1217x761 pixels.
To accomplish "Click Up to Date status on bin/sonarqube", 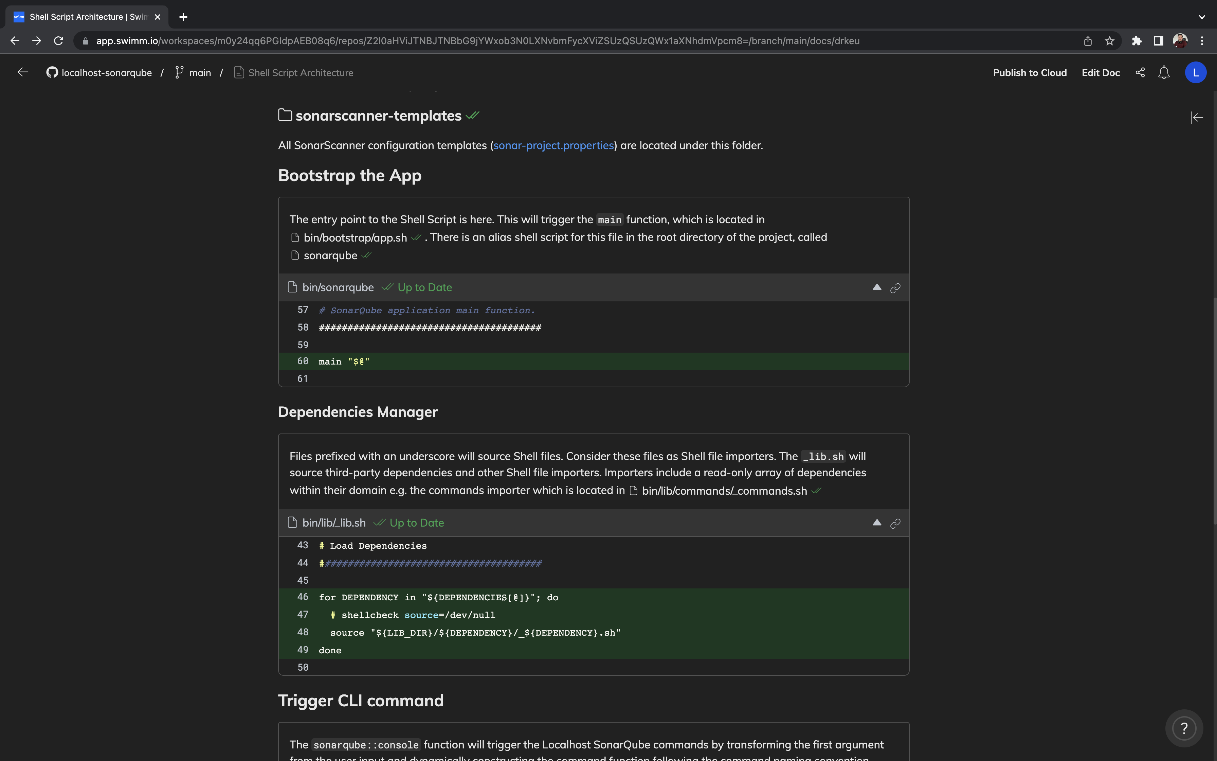I will point(417,287).
